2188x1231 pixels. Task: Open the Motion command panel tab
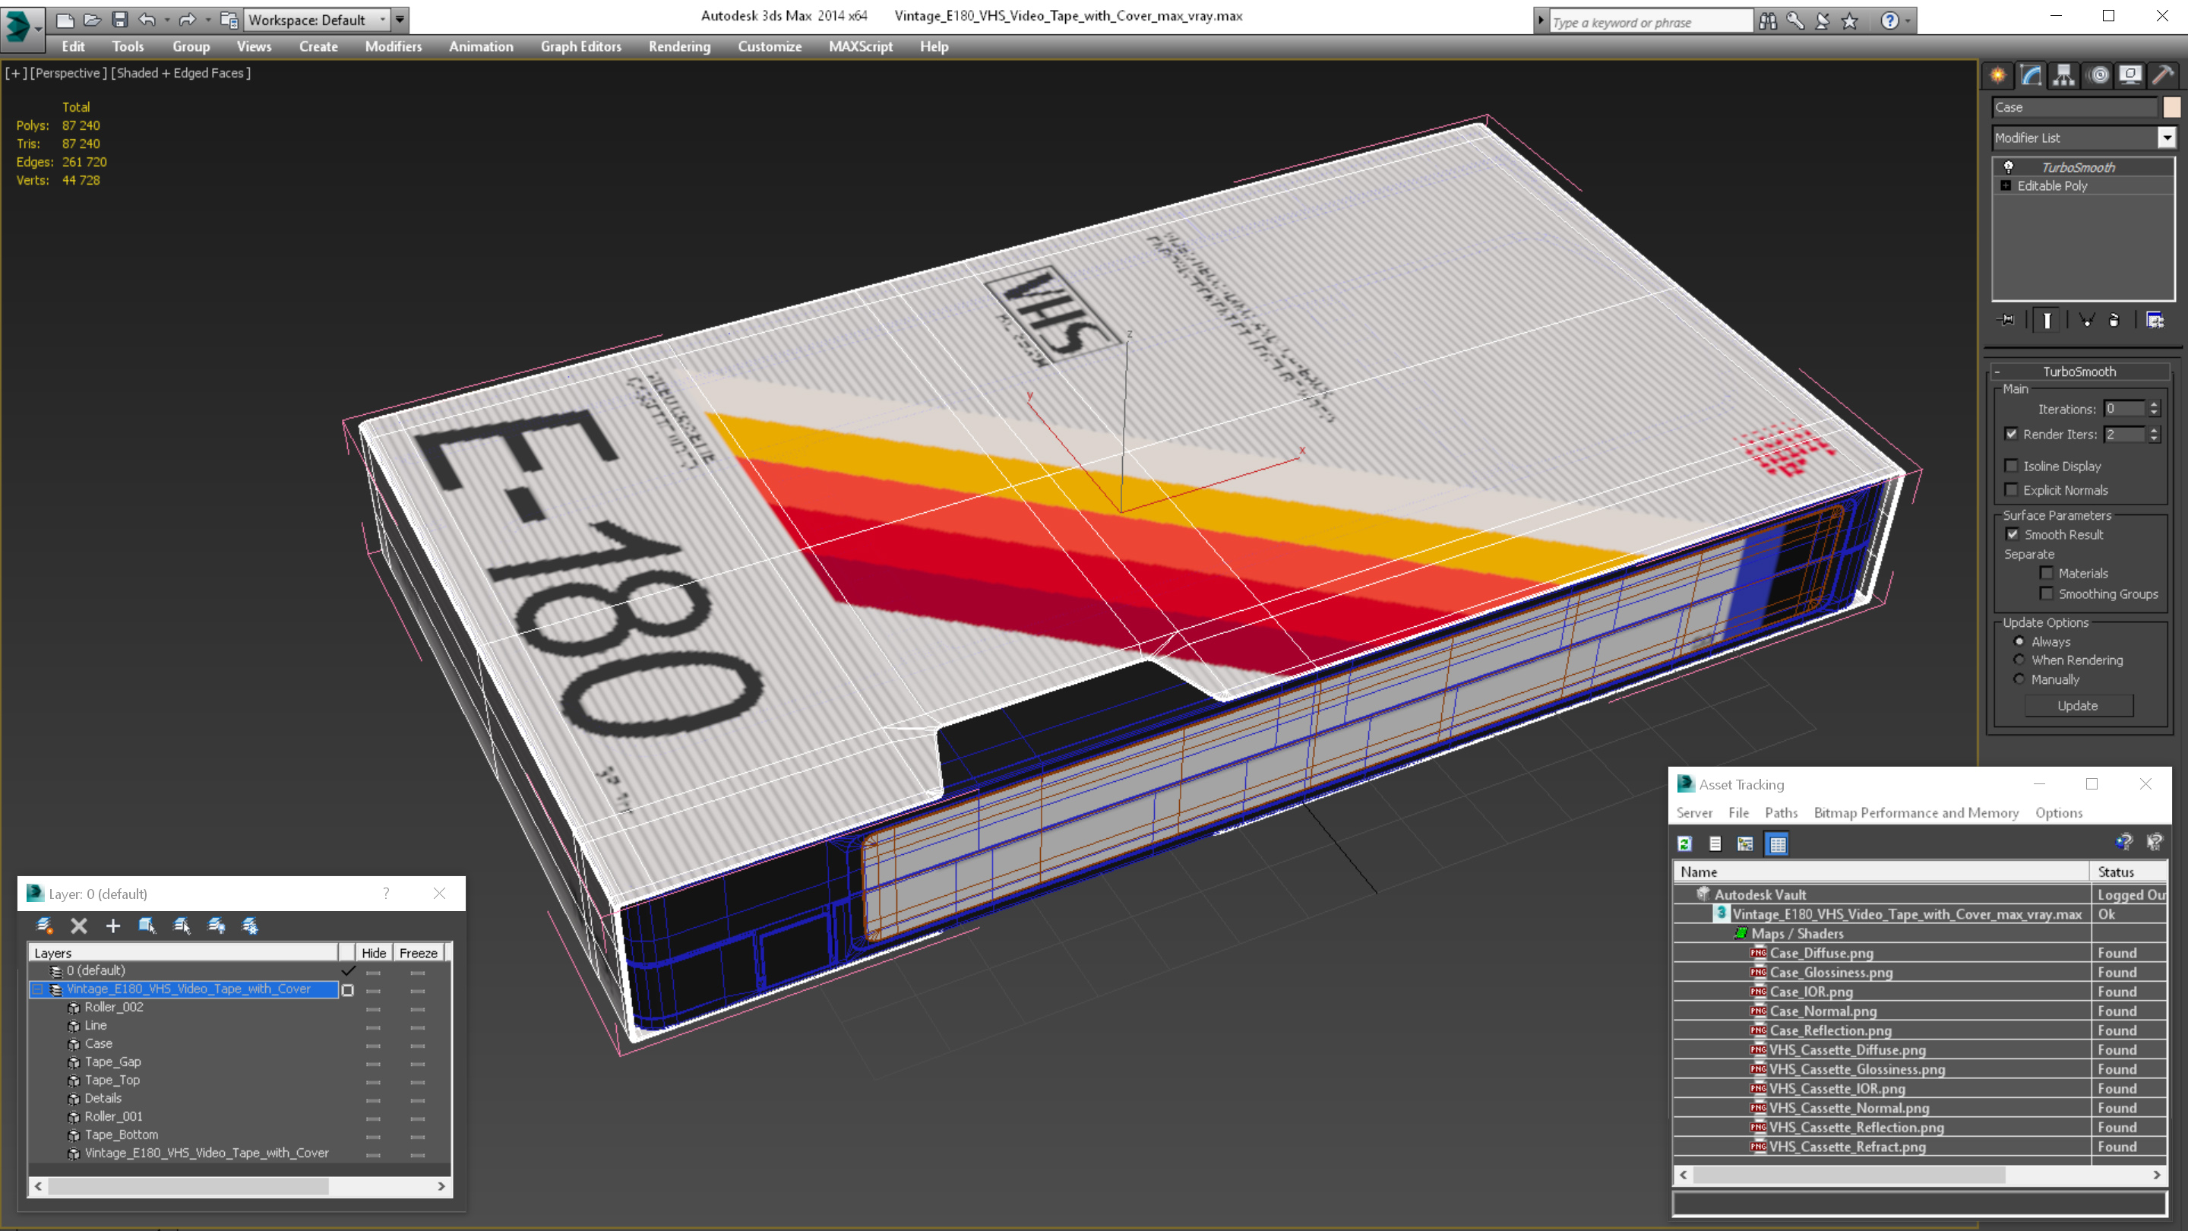2098,76
